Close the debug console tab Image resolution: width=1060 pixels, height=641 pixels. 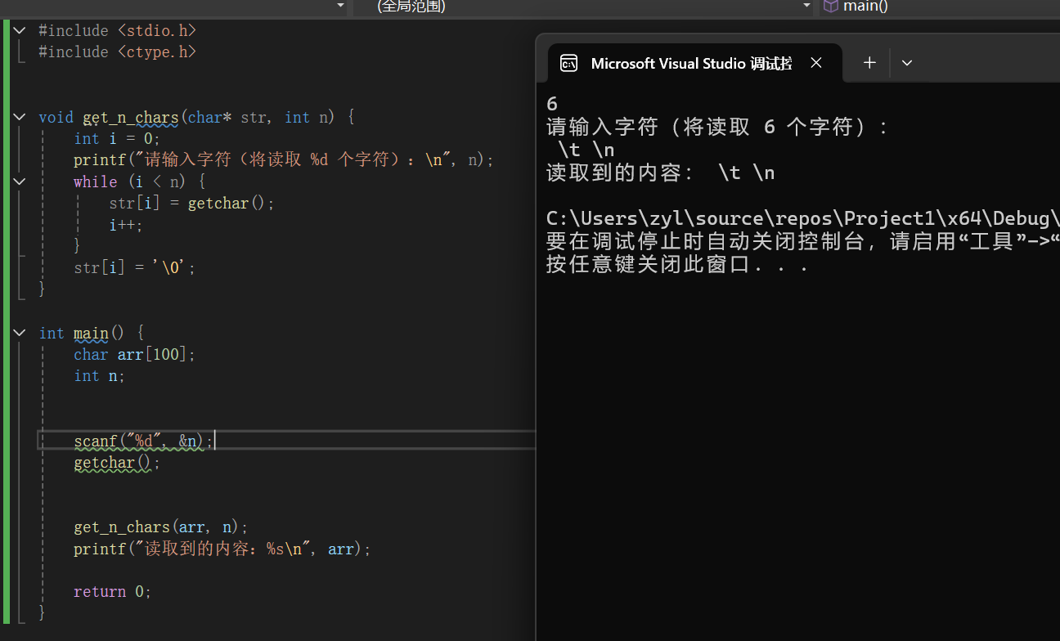coord(816,63)
